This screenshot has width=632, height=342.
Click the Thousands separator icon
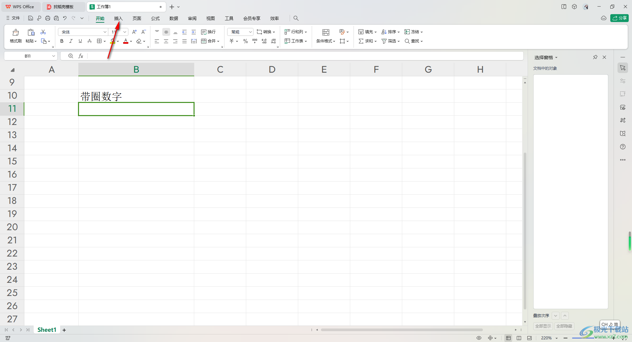point(255,41)
